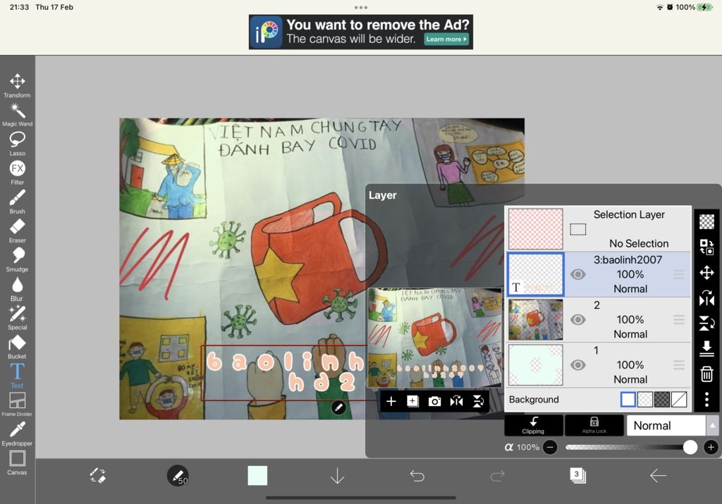The width and height of the screenshot is (722, 504).
Task: Click the three dots at top center
Action: [361, 7]
